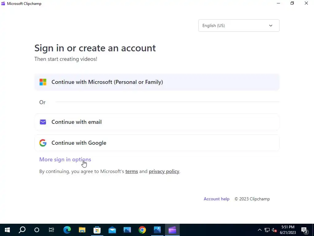Launch Microsoft Edge from the taskbar

(x=67, y=230)
